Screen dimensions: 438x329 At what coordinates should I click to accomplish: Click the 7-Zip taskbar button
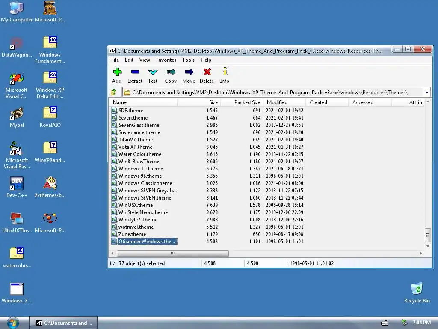[x=63, y=323]
